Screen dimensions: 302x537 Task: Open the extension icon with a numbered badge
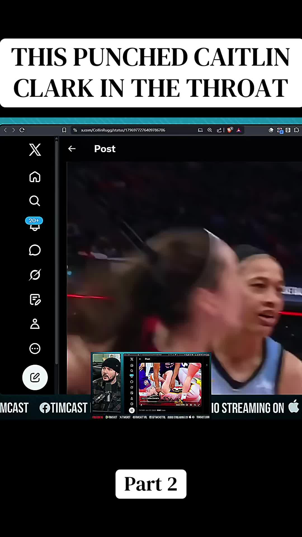(x=280, y=130)
